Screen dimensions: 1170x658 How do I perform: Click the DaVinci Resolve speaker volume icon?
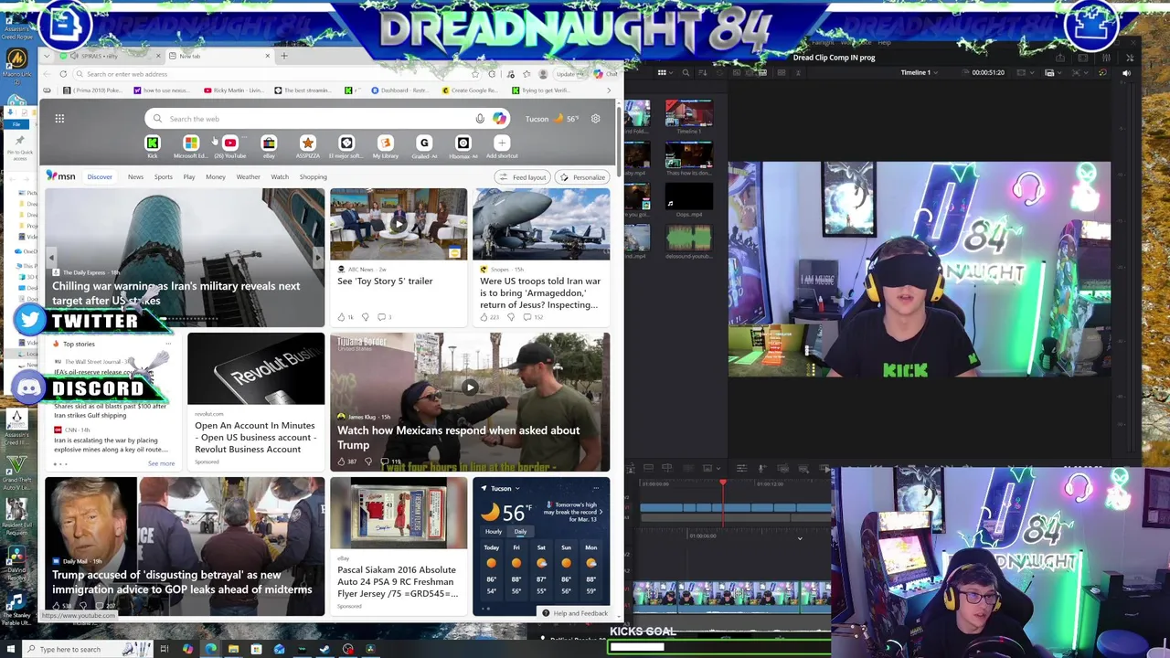1126,72
